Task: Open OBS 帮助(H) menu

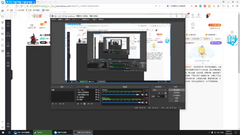Action: click(101, 19)
